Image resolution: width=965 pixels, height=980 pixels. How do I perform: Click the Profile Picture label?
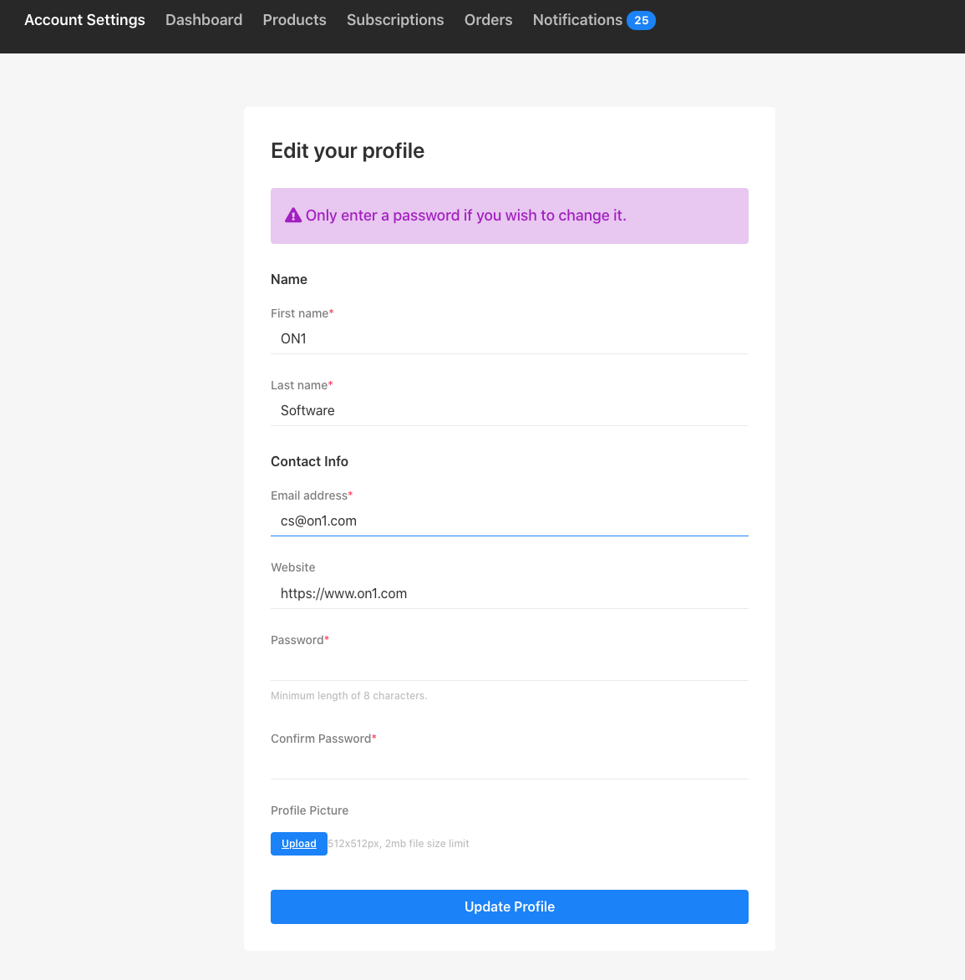coord(309,810)
